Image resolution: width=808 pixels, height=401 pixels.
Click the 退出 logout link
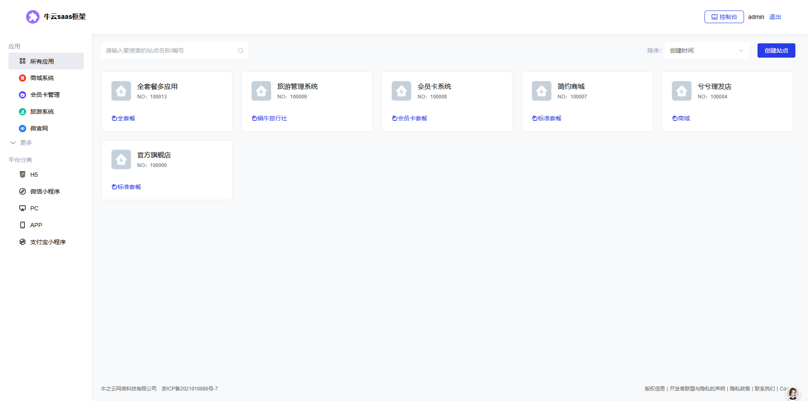tap(775, 17)
